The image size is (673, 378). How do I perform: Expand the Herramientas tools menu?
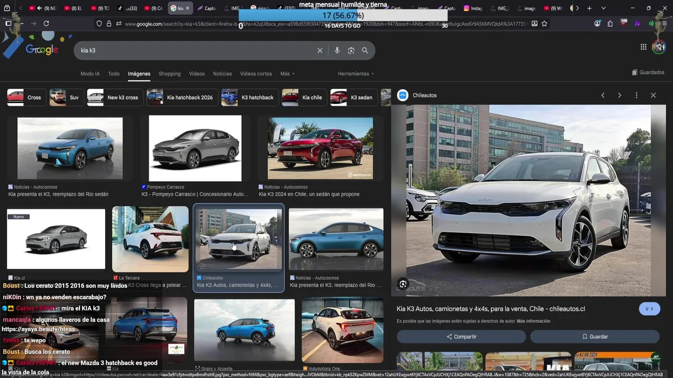[355, 73]
